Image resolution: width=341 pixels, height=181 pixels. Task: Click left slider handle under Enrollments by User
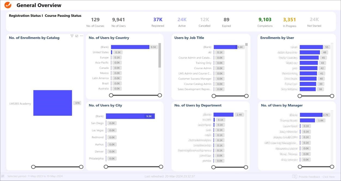pyautogui.click(x=300, y=96)
